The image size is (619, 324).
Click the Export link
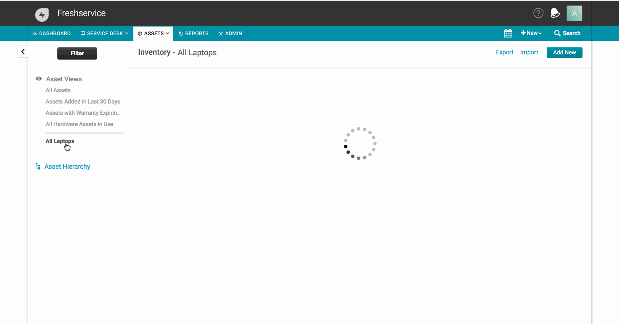click(505, 52)
